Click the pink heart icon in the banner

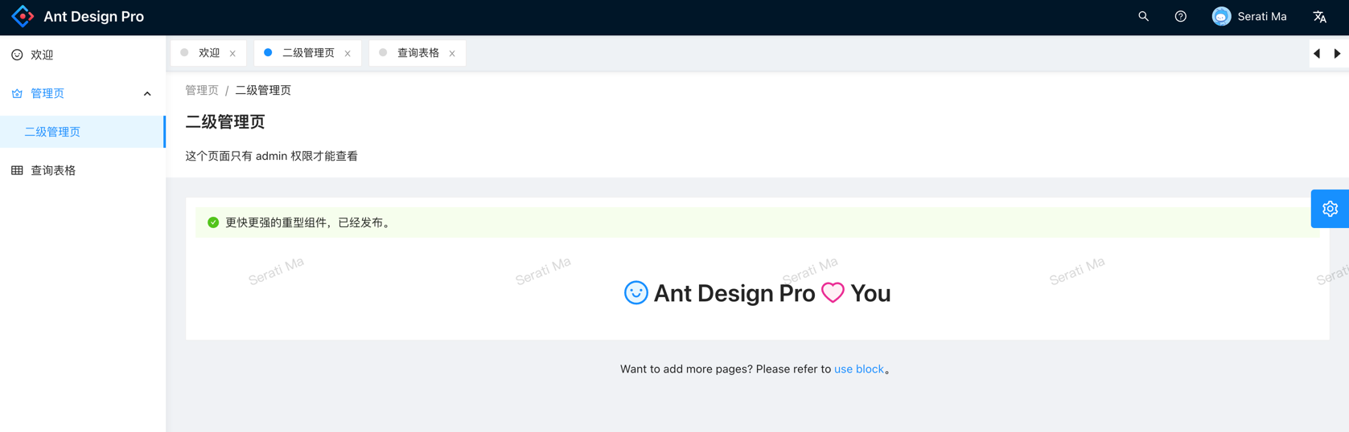(x=833, y=292)
